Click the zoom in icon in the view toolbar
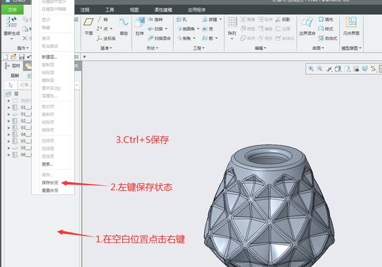Image resolution: width=382 pixels, height=267 pixels. click(x=311, y=69)
